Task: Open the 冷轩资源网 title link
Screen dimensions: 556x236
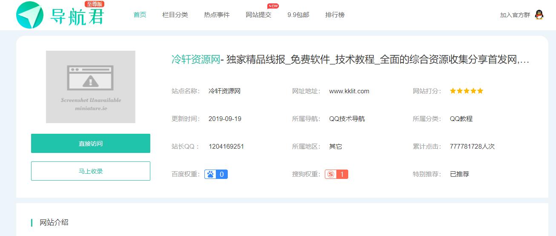Action: pyautogui.click(x=196, y=60)
